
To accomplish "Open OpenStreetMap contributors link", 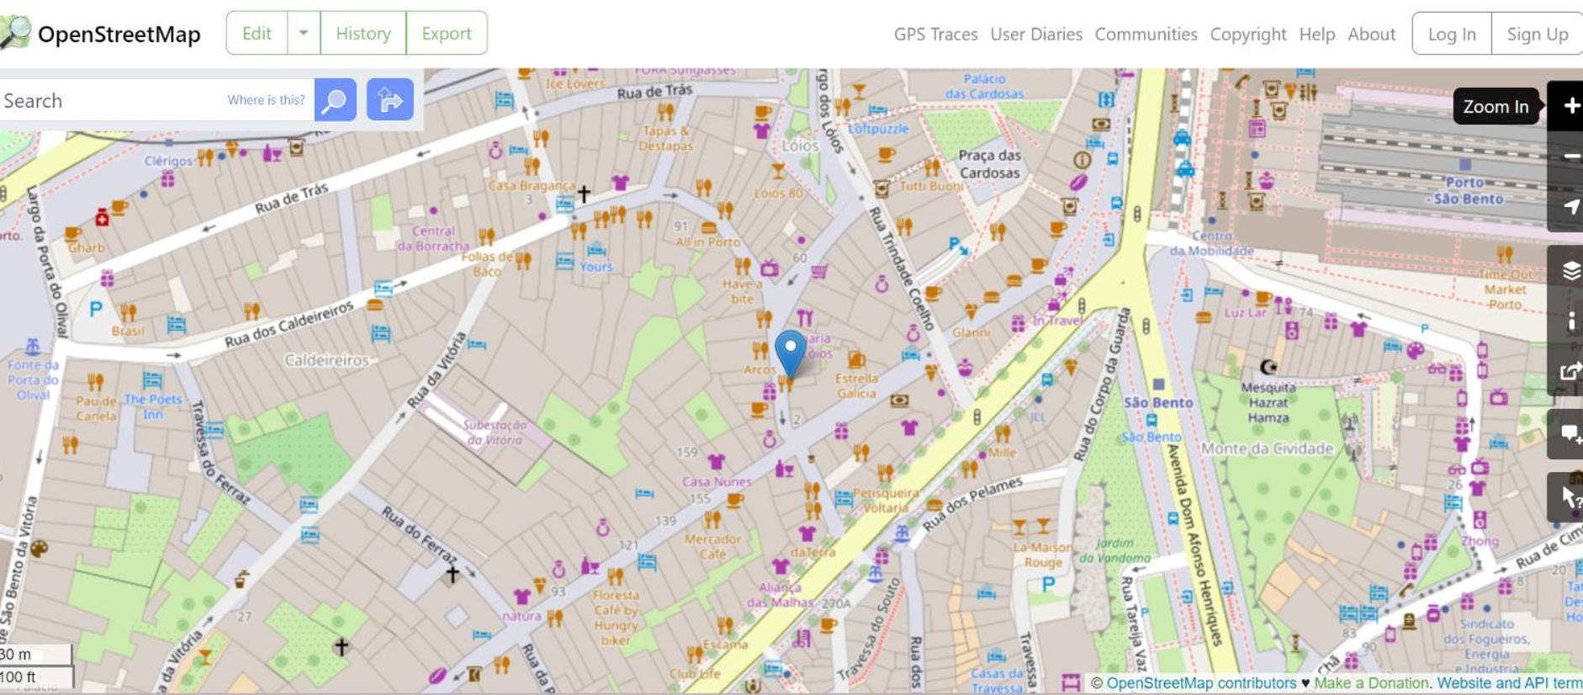I will click(x=1201, y=683).
